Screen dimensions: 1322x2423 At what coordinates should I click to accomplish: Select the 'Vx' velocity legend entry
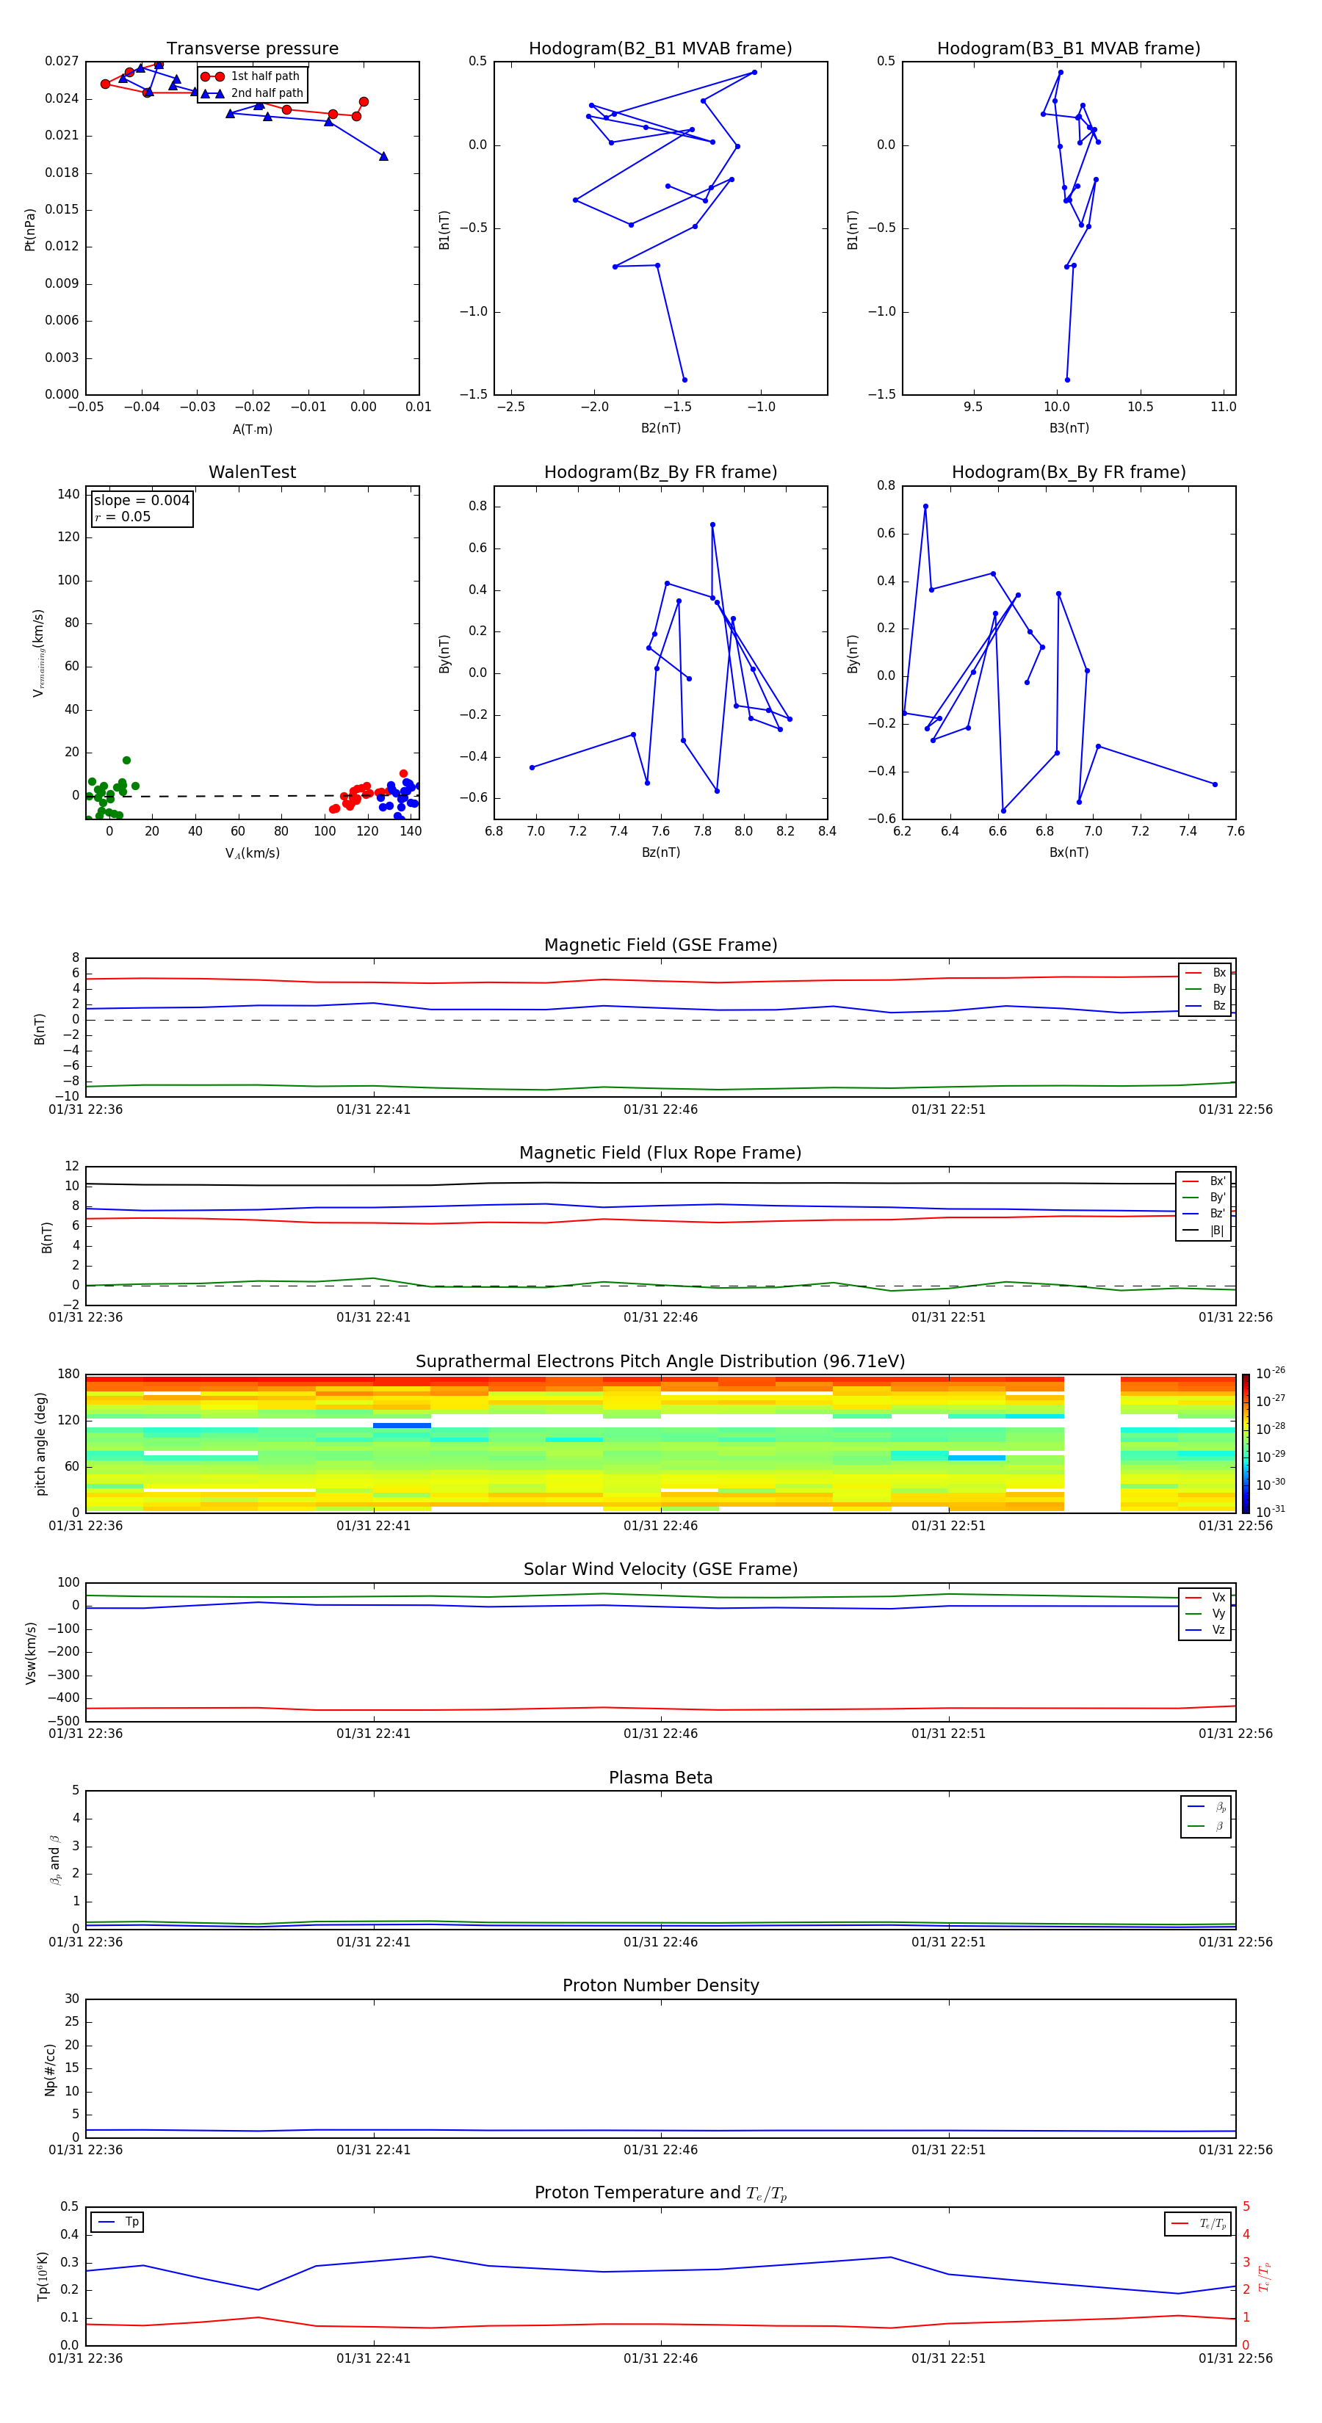[1206, 1597]
